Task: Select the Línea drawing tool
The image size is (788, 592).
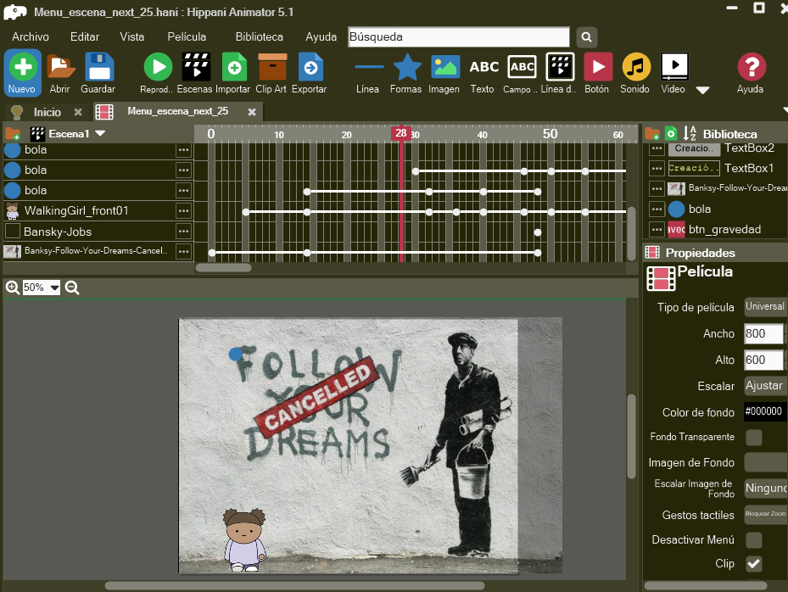Action: (x=368, y=73)
